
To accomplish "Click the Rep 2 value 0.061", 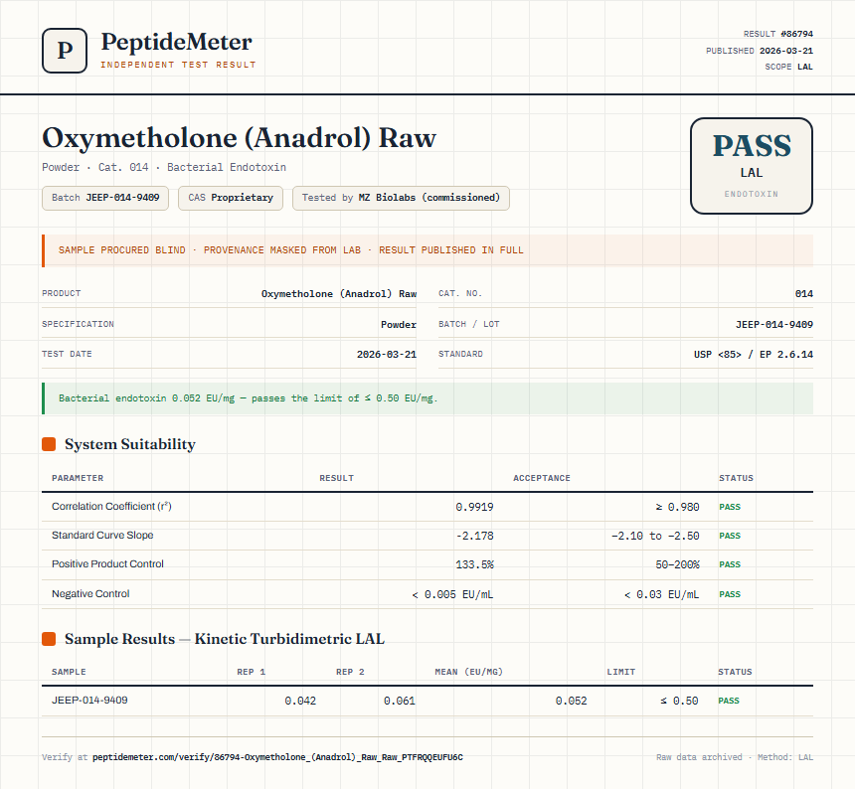I will pos(399,701).
